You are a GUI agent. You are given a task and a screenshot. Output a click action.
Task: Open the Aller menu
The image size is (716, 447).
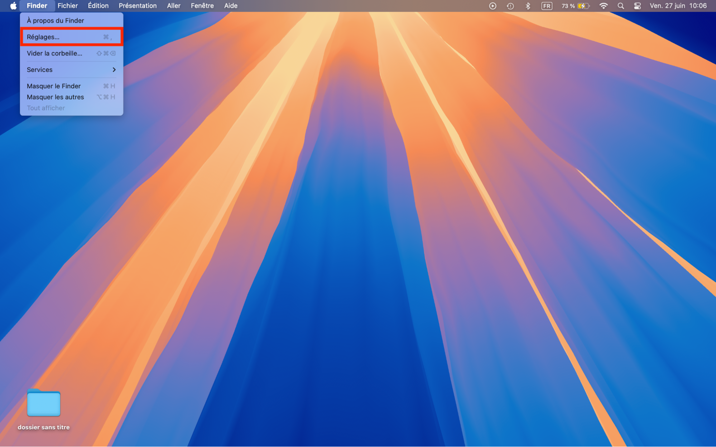[173, 6]
